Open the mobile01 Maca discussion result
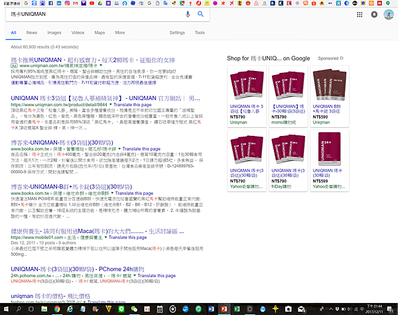 pyautogui.click(x=98, y=231)
